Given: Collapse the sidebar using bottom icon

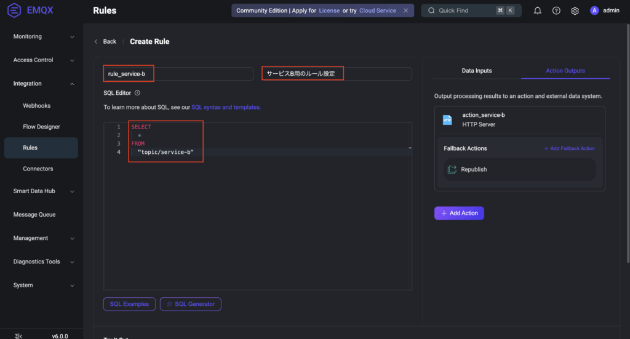Looking at the screenshot, I should (18, 336).
